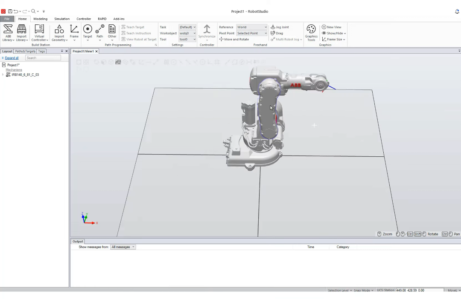
Task: Select the Layout panel tab
Action: (7, 51)
